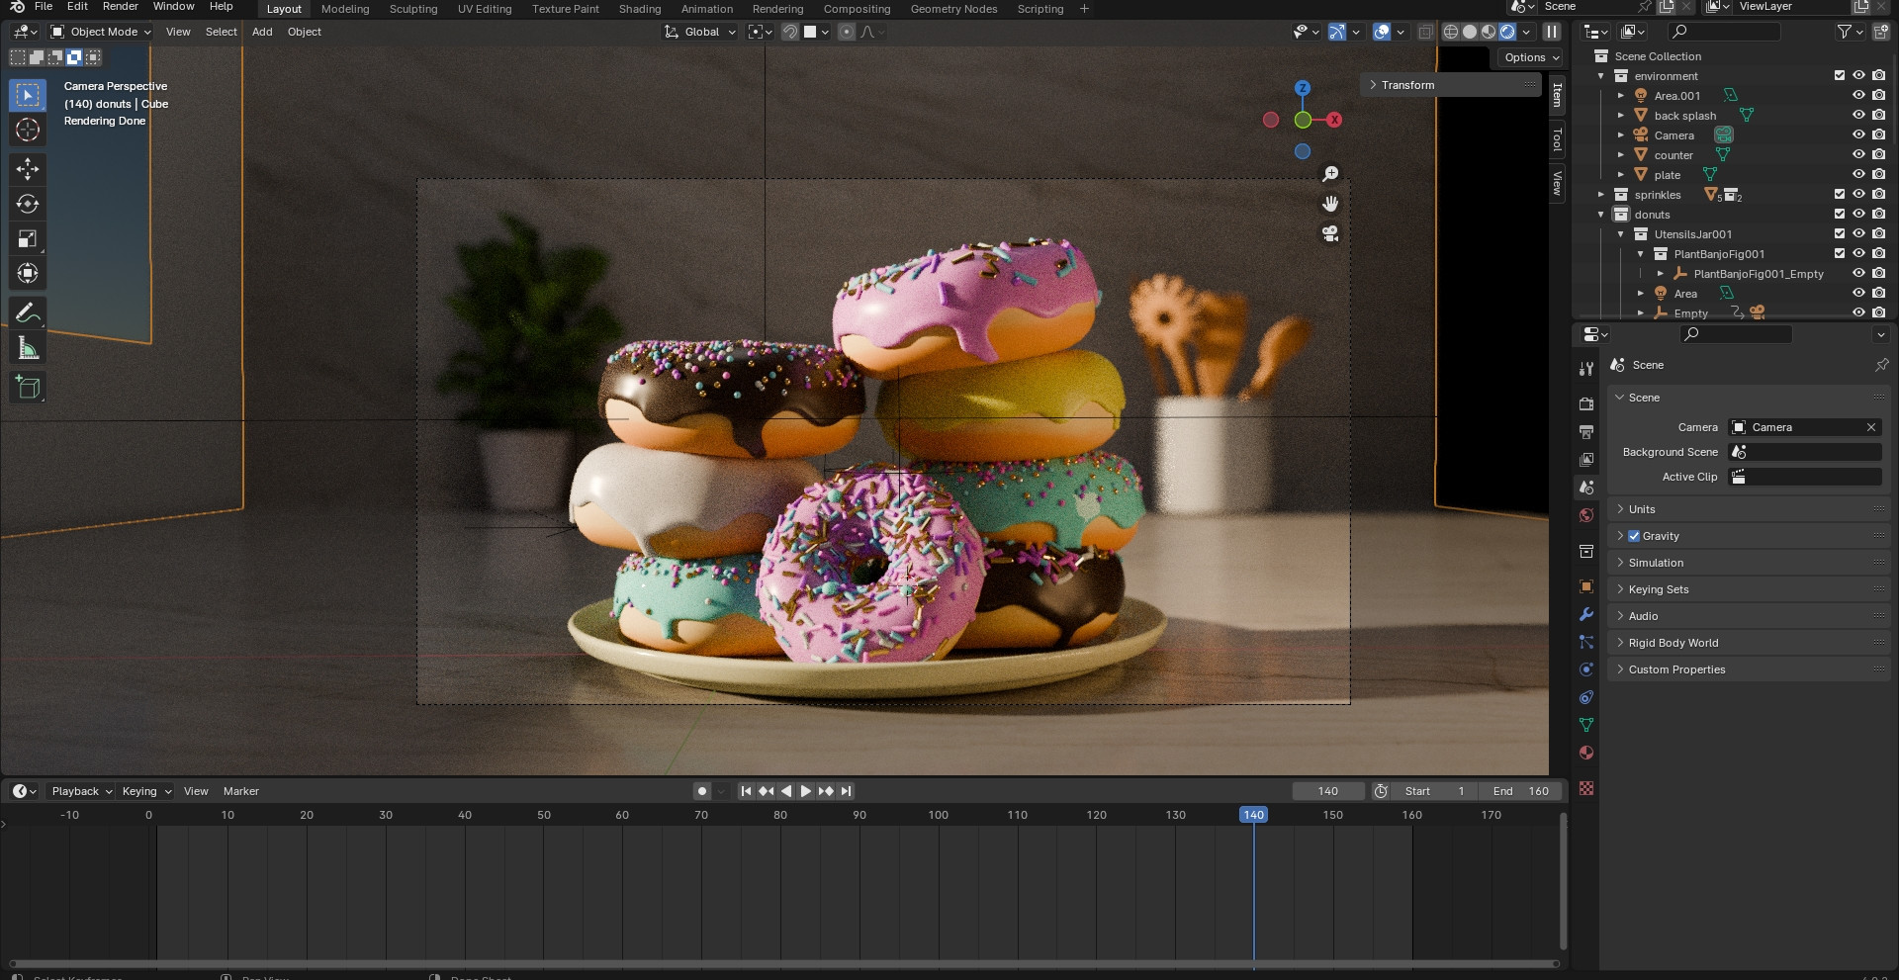
Task: Choose the Rotate tool
Action: pos(28,204)
